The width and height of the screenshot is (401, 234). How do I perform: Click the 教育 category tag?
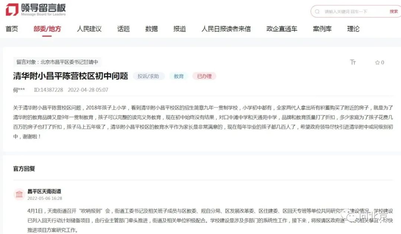179,76
